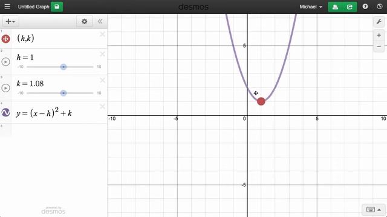Screen dimensions: 387x217
Task: Click the share graph icon
Action: coord(350,7)
